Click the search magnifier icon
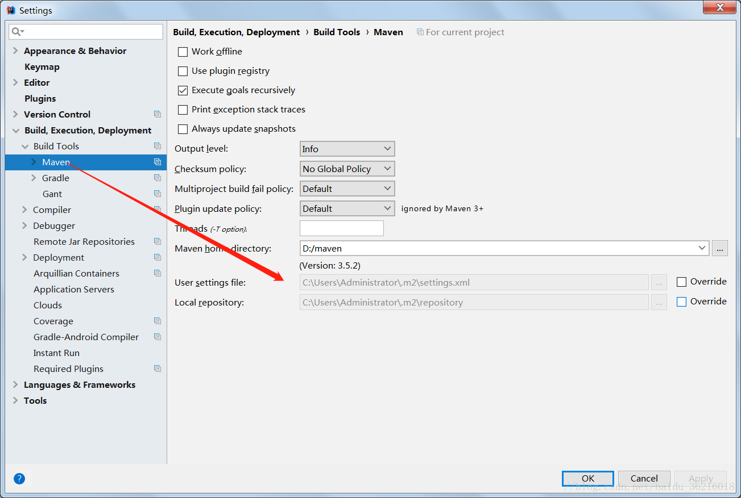This screenshot has height=498, width=741. [x=17, y=32]
